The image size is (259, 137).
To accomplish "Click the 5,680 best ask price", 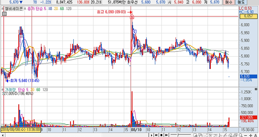I will click(146, 2).
